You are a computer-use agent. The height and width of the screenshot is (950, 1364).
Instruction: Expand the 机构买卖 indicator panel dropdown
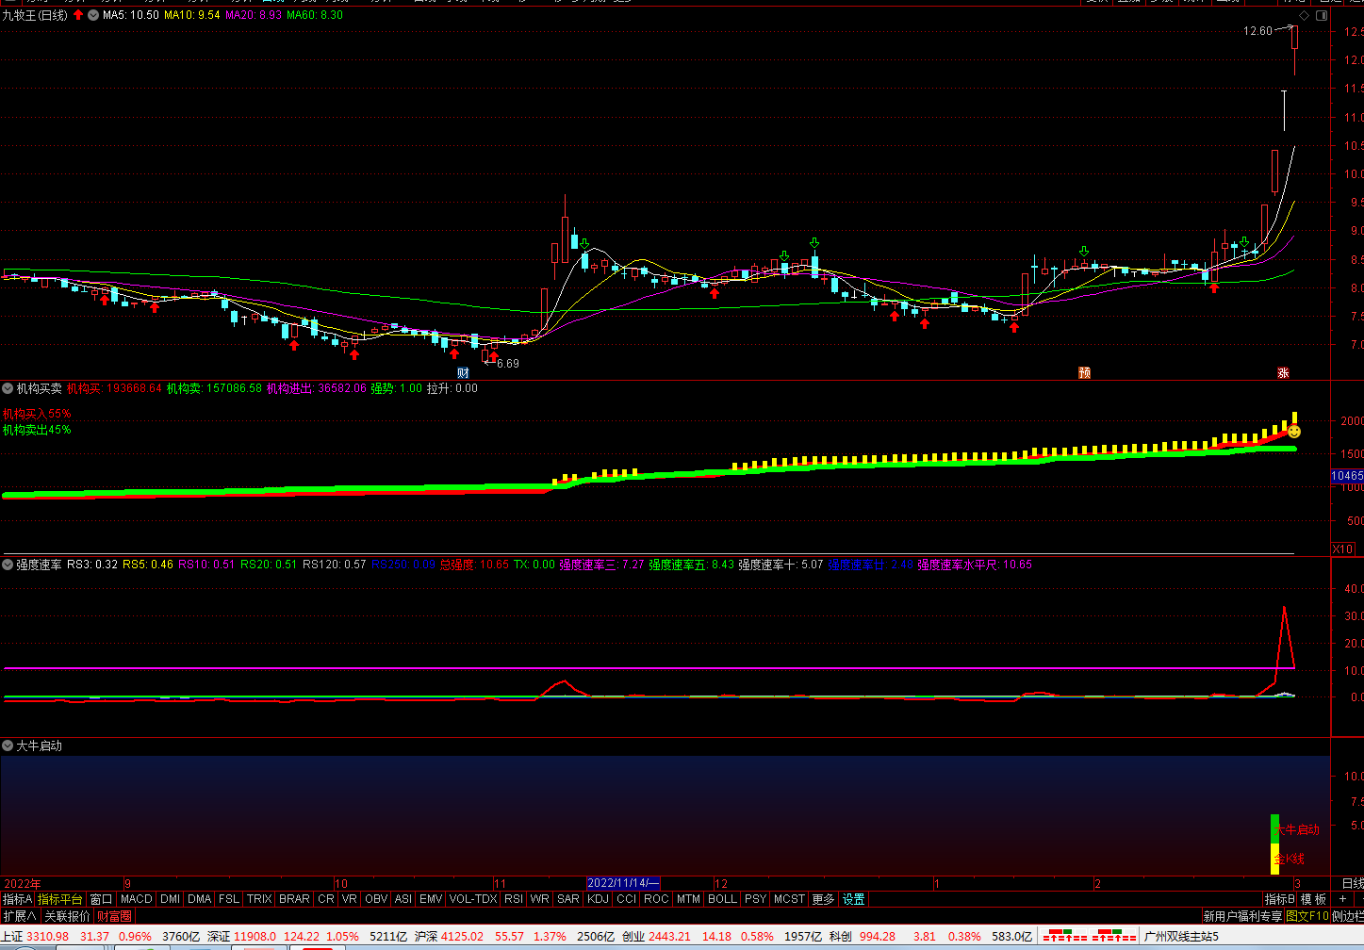point(8,388)
